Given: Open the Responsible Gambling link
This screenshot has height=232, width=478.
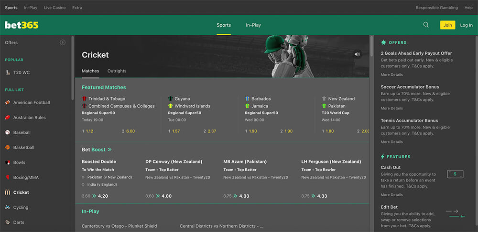Looking at the screenshot, I should pos(437,8).
